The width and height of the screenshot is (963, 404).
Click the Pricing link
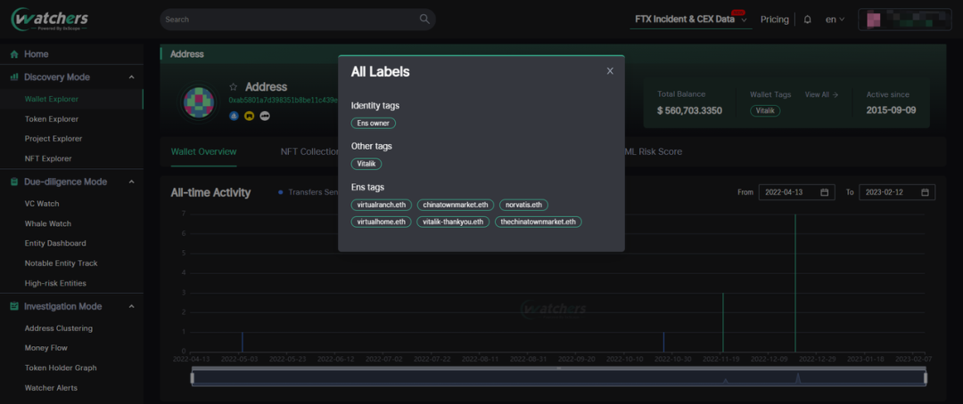[775, 20]
